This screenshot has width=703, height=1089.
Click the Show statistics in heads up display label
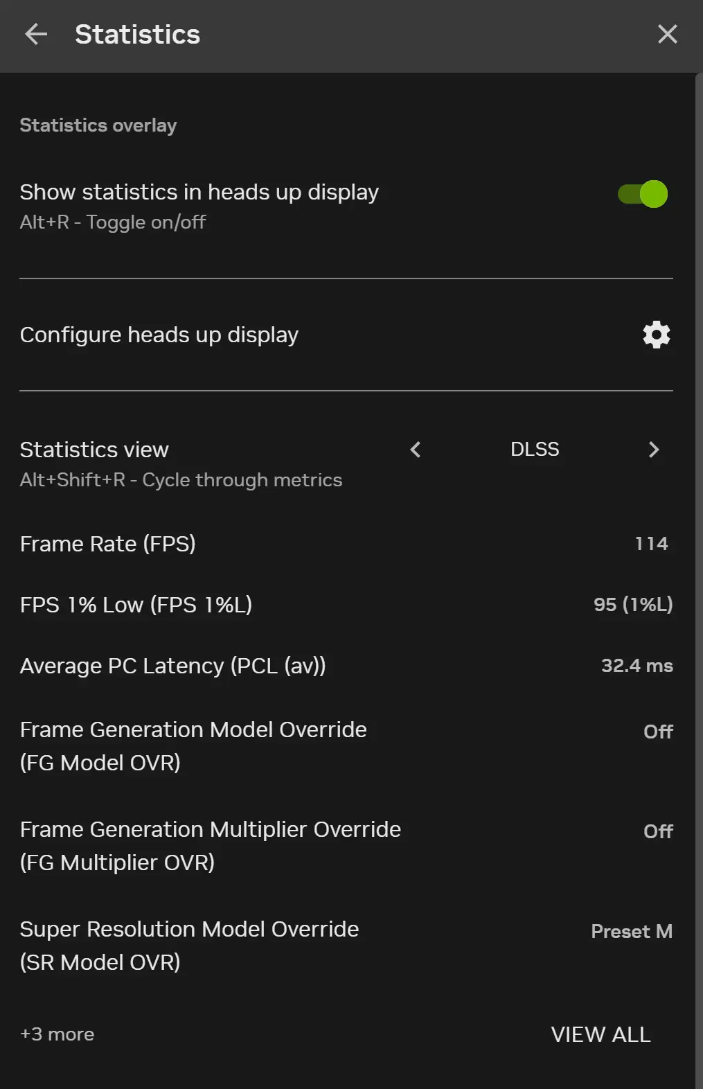pyautogui.click(x=199, y=192)
